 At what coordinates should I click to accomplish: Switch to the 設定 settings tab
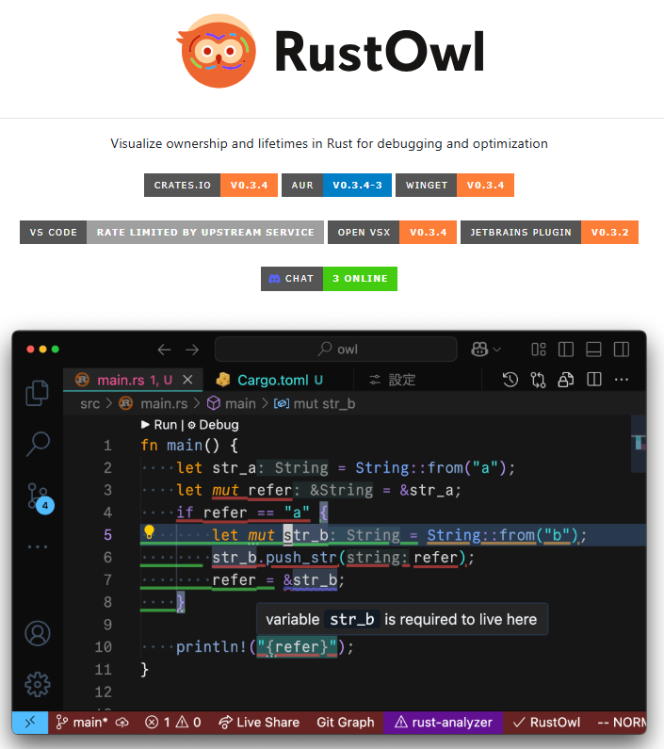point(392,380)
